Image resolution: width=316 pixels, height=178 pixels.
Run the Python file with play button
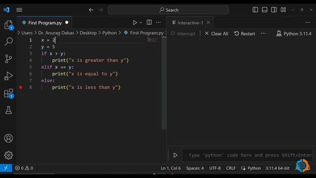click(135, 22)
